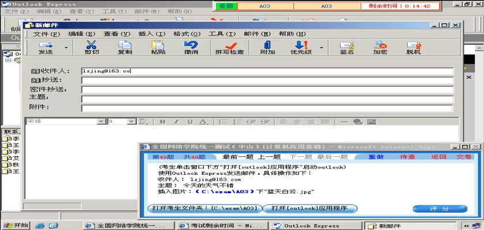Click 交卷 link in exam window
The image size is (484, 230).
coord(464,157)
